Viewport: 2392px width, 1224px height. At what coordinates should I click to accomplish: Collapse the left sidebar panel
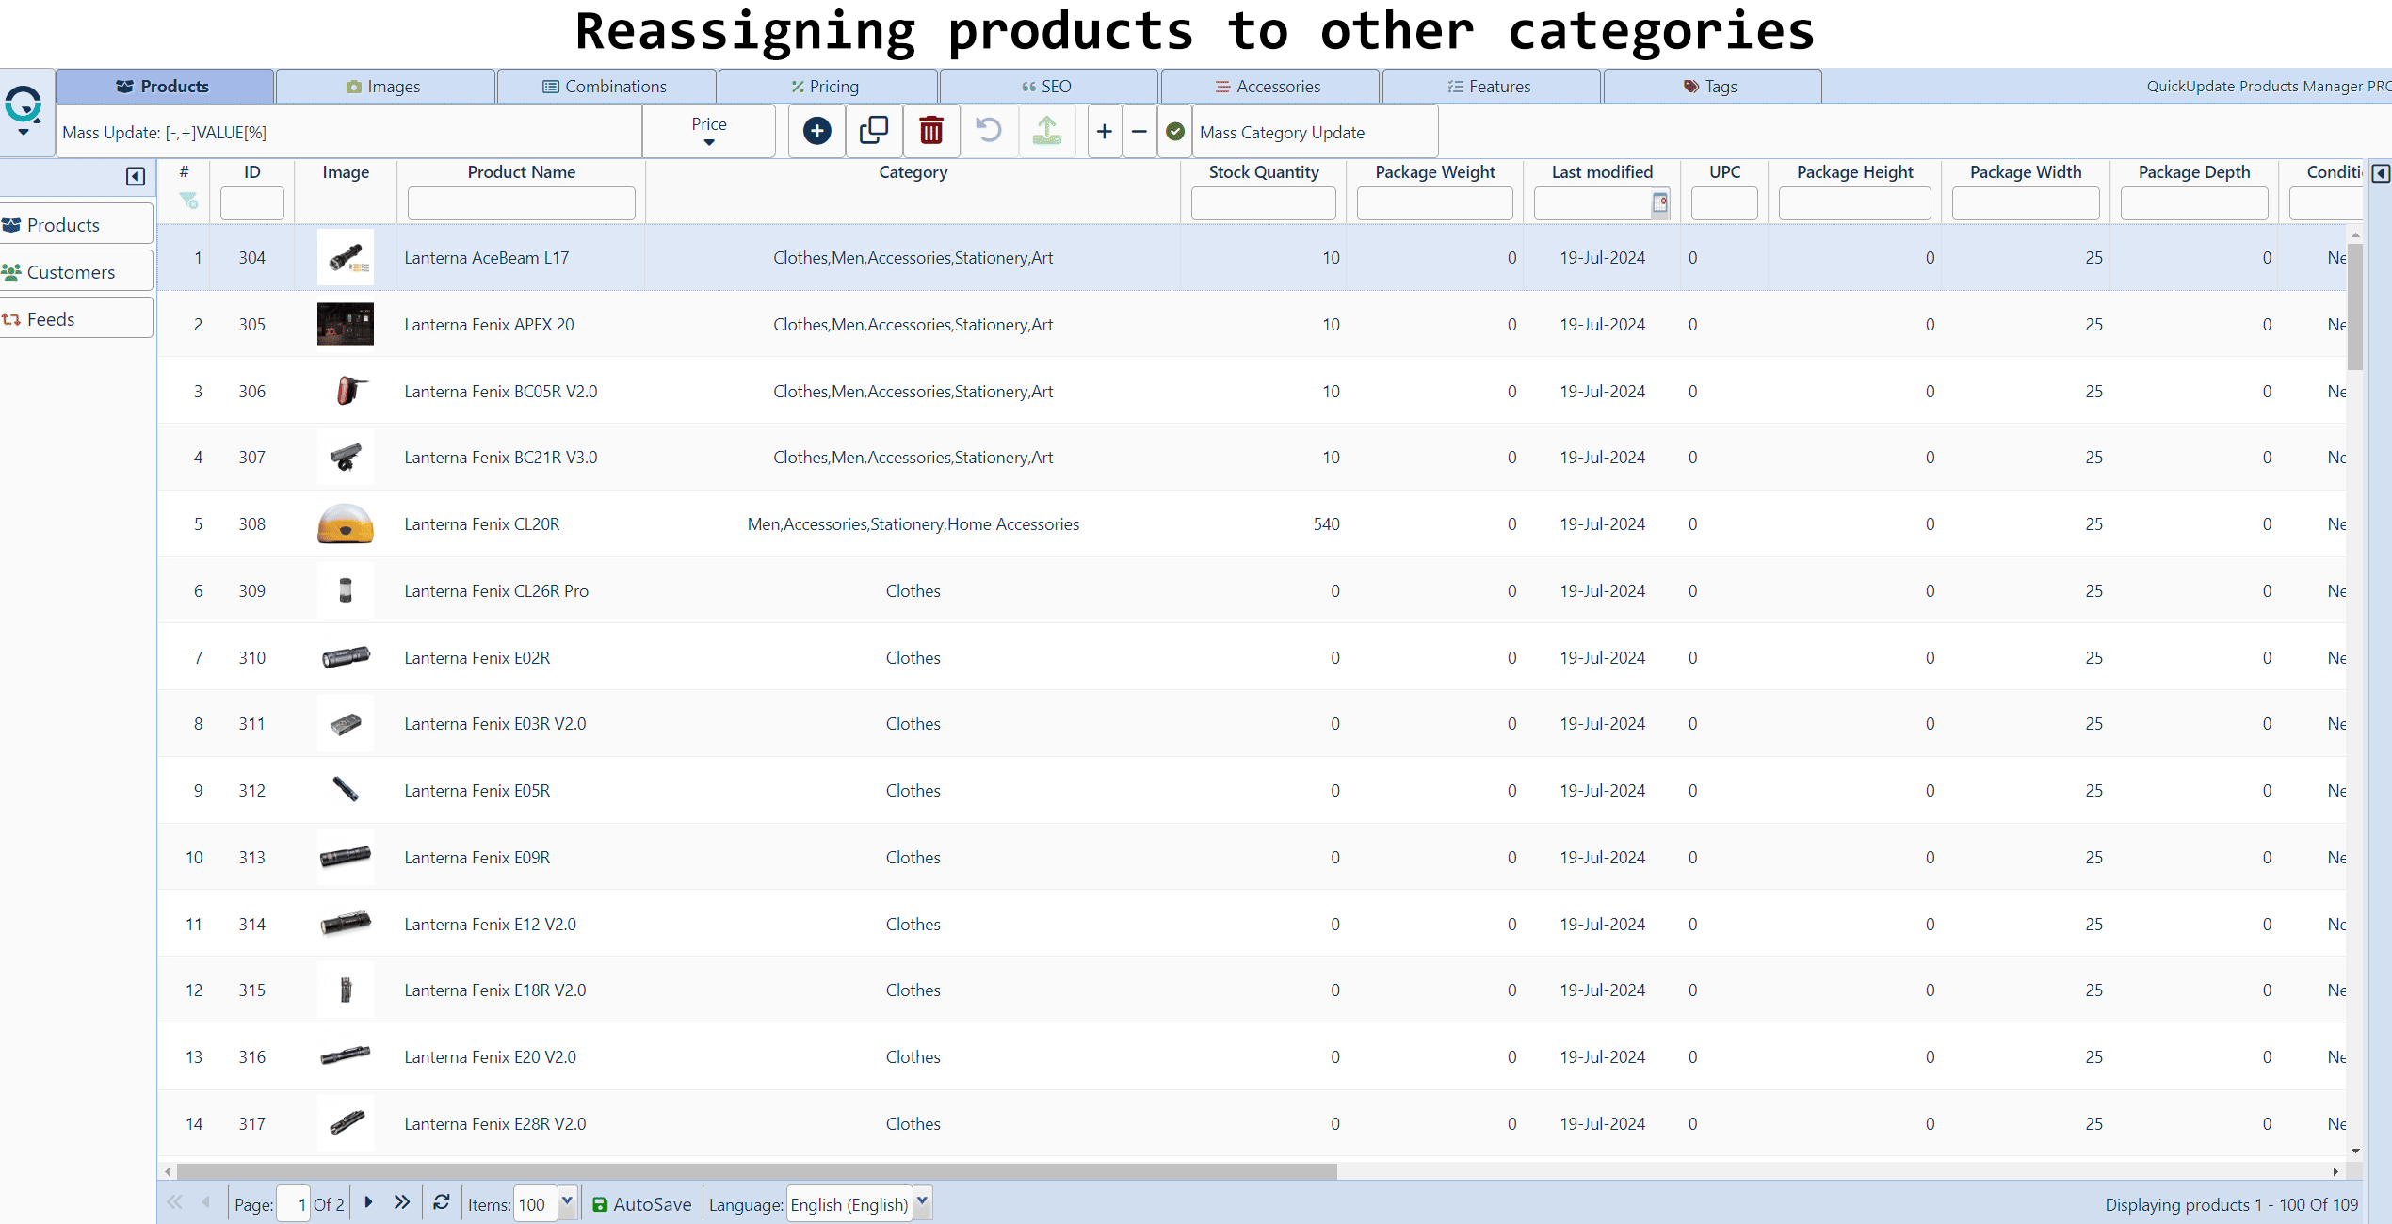[135, 176]
